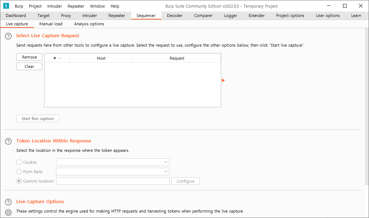The image size is (369, 218).
Task: Click the Start live capture button
Action: pos(38,119)
